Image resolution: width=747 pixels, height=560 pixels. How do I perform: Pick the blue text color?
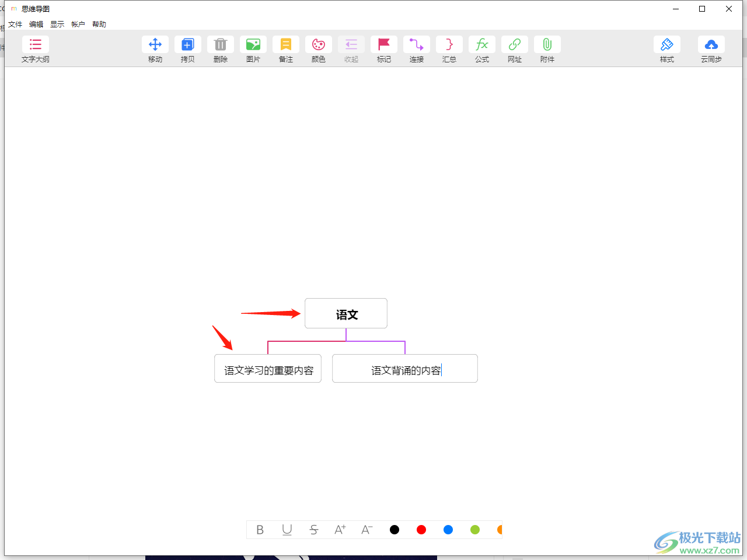[448, 530]
